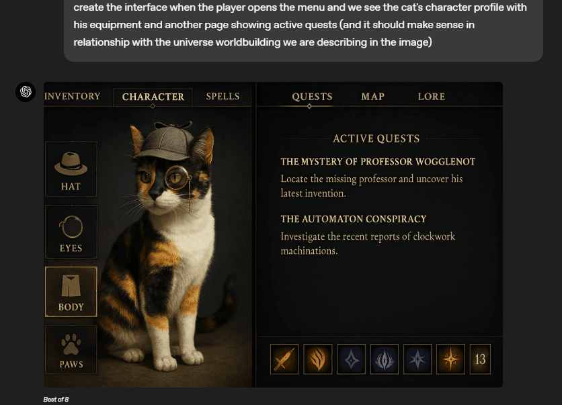Open The Mystery of Professor Wogglenot quest
The width and height of the screenshot is (562, 405).
point(378,161)
